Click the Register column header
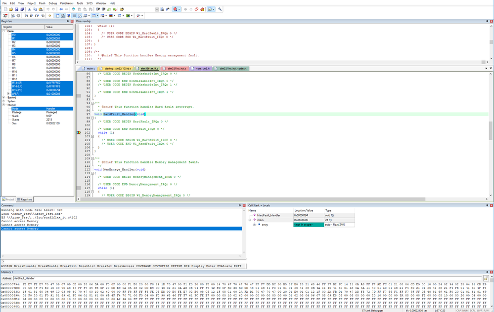The image size is (494, 312). 23,27
